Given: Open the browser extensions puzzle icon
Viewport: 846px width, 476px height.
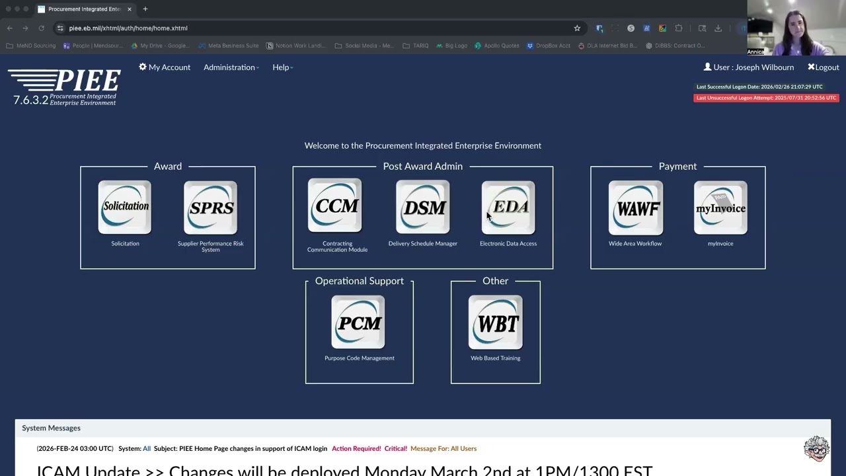Looking at the screenshot, I should click(679, 28).
